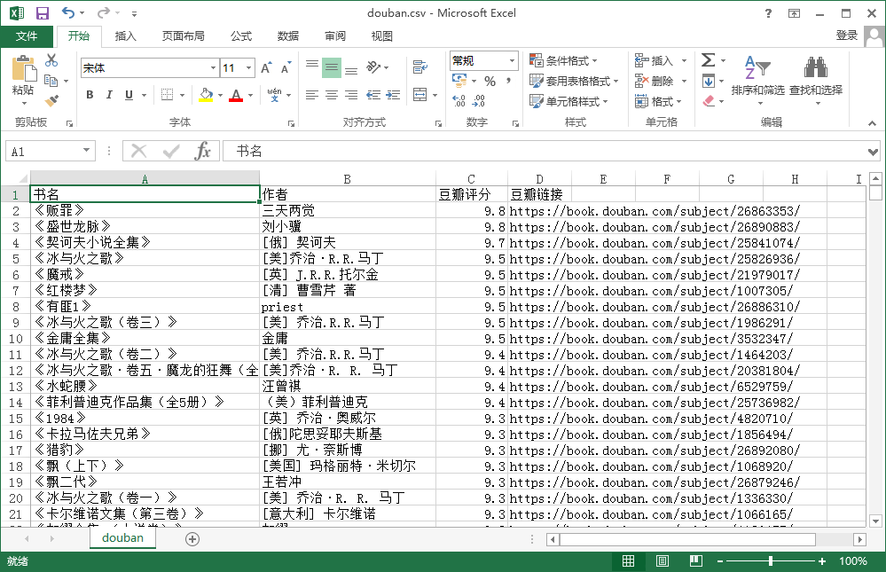This screenshot has height=572, width=886.
Task: Switch to the 页面布局 ribbon tab
Action: pyautogui.click(x=183, y=36)
